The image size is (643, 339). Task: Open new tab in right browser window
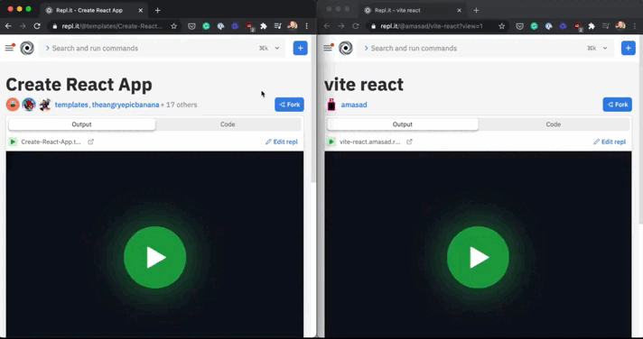click(476, 10)
